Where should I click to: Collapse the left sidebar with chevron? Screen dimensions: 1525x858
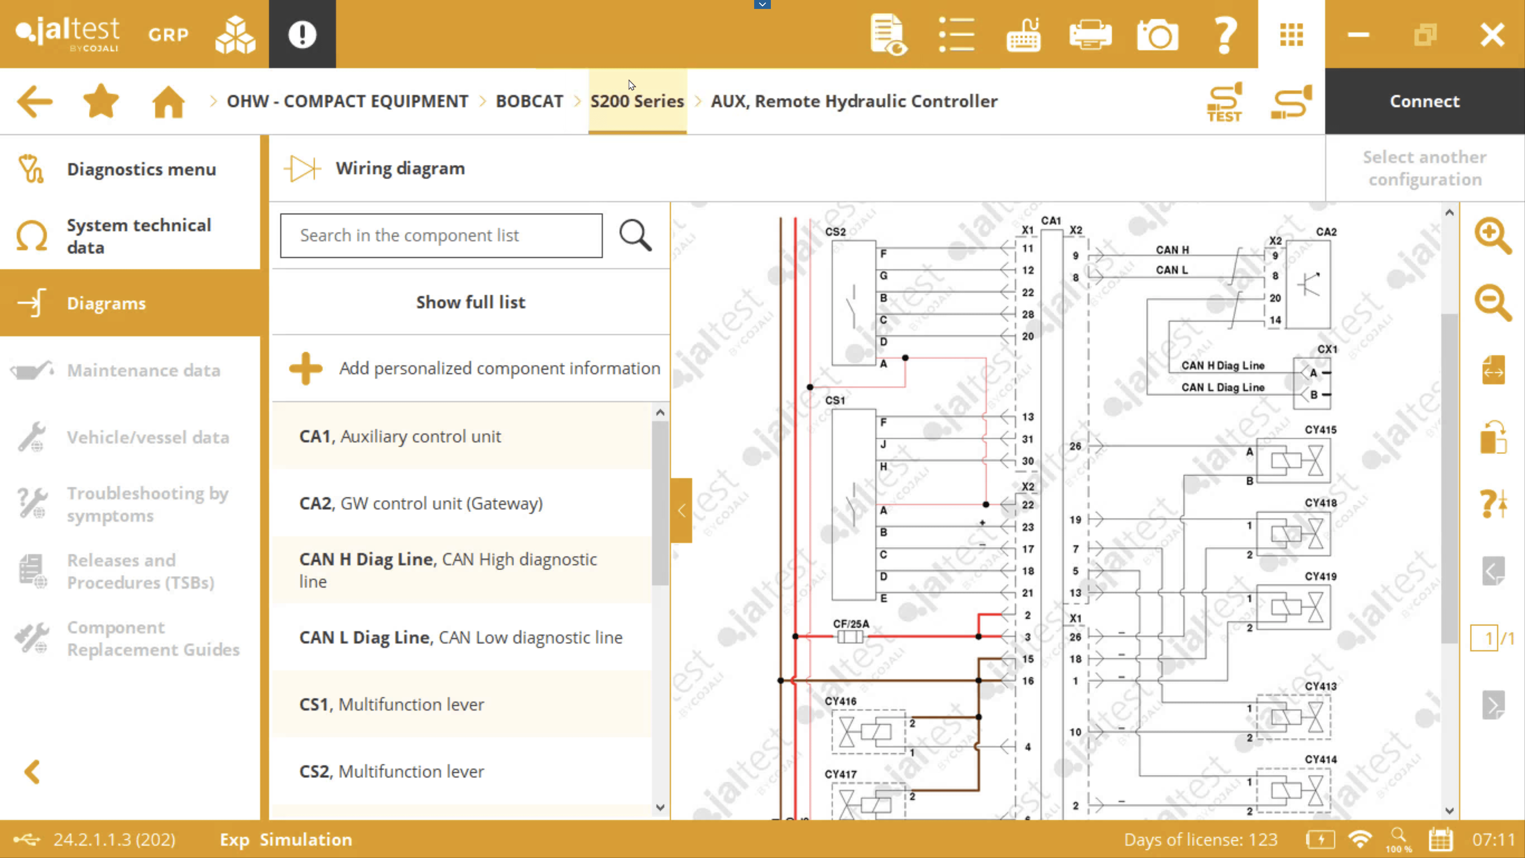pyautogui.click(x=32, y=772)
